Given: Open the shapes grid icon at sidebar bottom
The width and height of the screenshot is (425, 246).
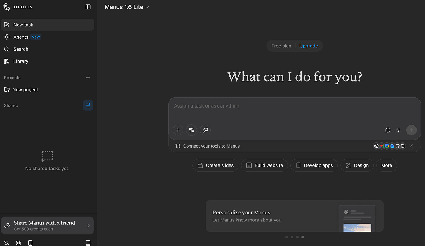Looking at the screenshot, I should tap(18, 243).
